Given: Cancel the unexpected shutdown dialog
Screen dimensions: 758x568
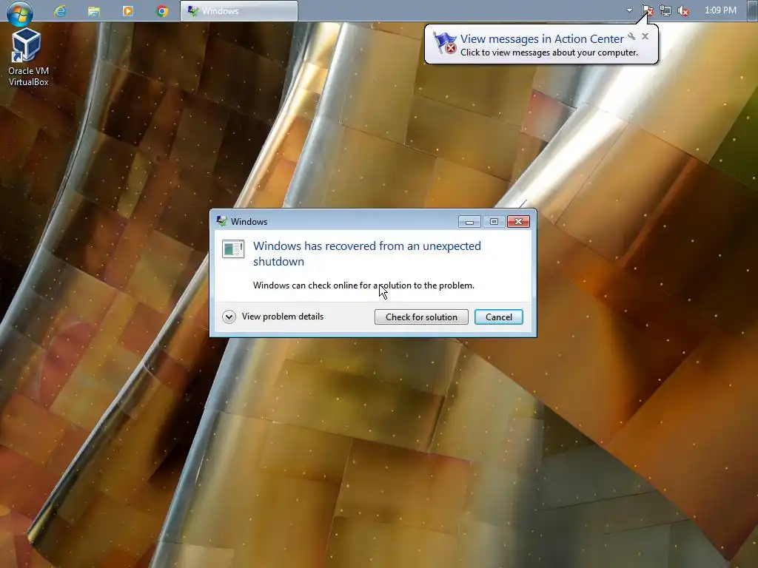Looking at the screenshot, I should [498, 317].
